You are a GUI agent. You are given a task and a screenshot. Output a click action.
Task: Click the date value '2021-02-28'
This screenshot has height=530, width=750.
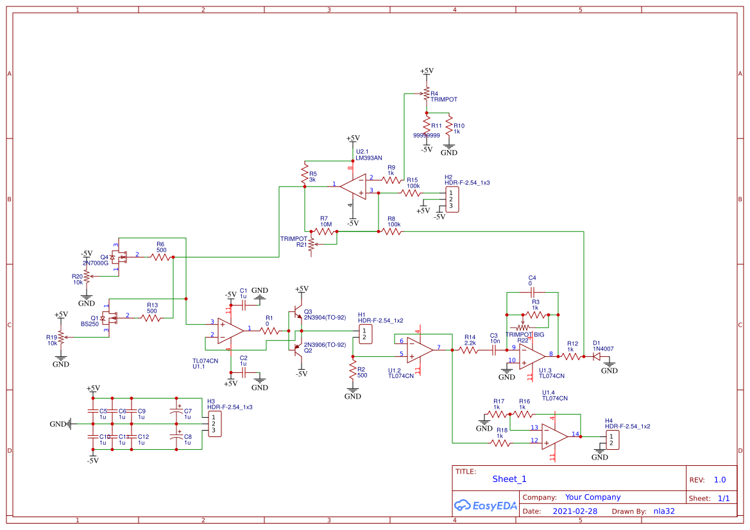[x=575, y=511]
